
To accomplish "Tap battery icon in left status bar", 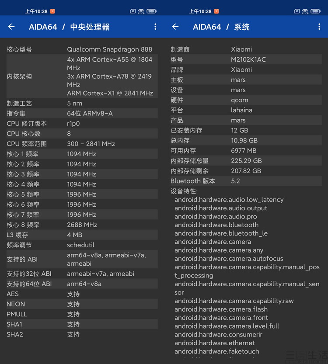I will tap(151, 11).
